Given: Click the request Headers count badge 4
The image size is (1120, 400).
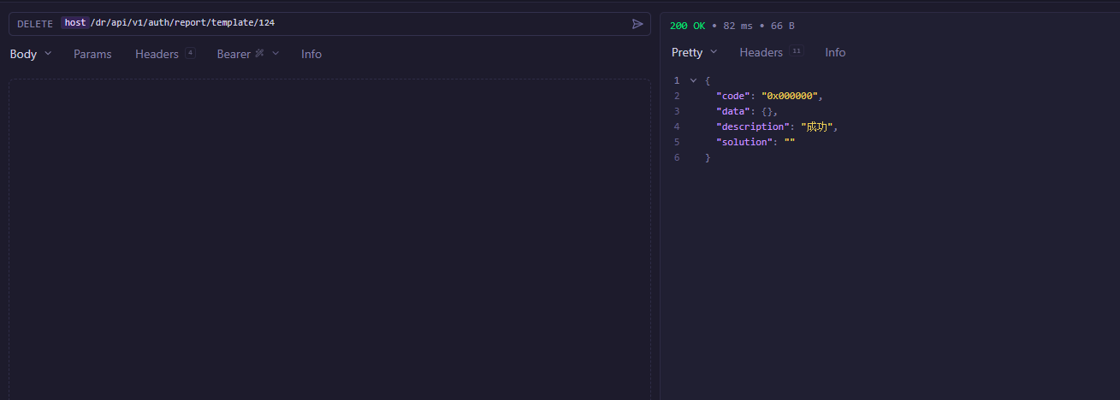Looking at the screenshot, I should pos(190,53).
